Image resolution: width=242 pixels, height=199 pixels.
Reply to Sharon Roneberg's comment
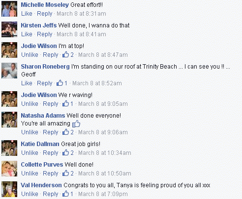click(x=45, y=83)
